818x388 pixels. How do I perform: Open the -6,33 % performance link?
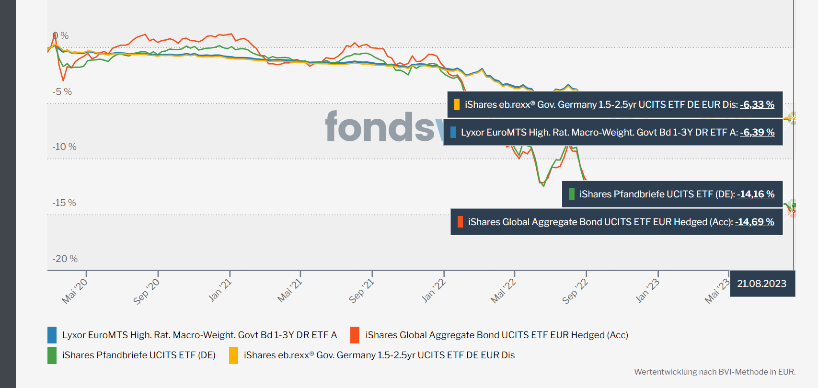pos(757,104)
